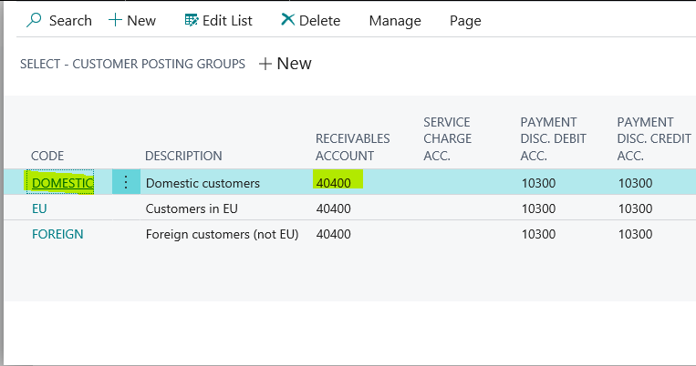Viewport: 696px width, 366px height.
Task: Select Receivables Account 40400 for DOMESTIC
Action: [x=334, y=183]
